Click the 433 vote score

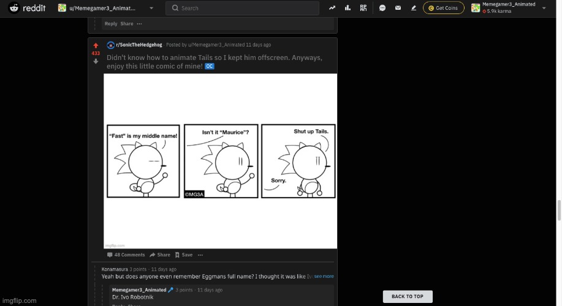pyautogui.click(x=96, y=53)
